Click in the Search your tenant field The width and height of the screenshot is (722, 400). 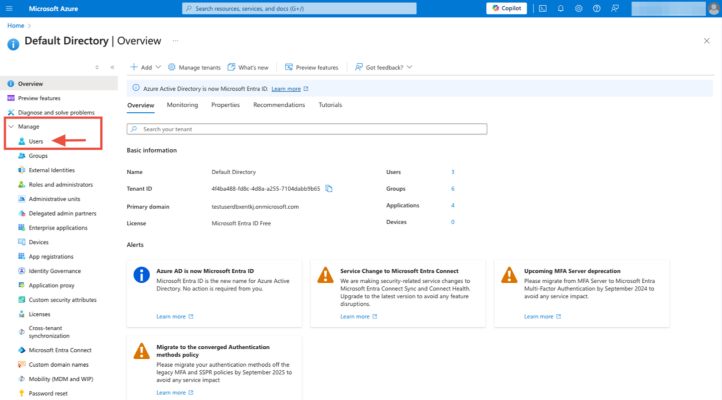(x=307, y=129)
